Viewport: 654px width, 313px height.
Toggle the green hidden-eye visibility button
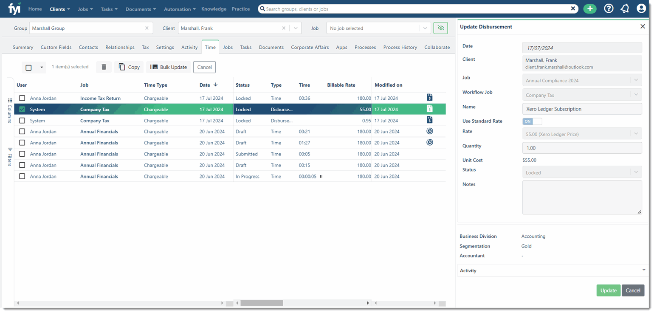click(440, 28)
